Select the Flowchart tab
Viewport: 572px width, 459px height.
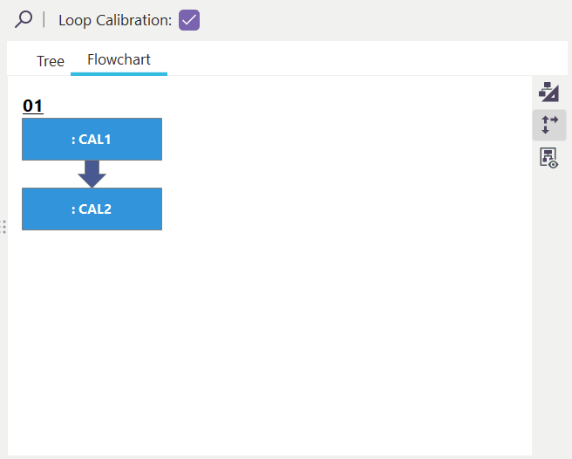[119, 60]
